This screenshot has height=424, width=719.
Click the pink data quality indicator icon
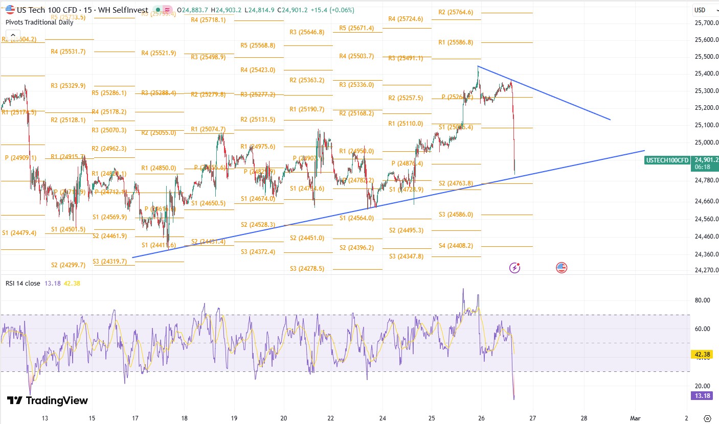coord(168,10)
